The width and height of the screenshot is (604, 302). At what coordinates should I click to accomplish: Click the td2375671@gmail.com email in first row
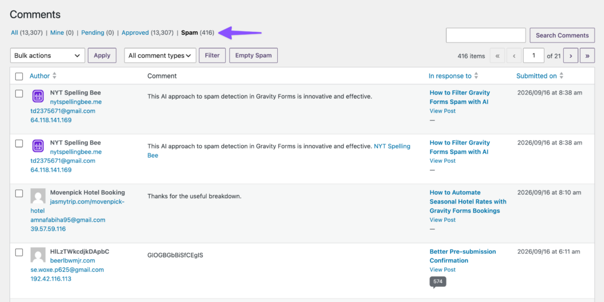pos(63,111)
